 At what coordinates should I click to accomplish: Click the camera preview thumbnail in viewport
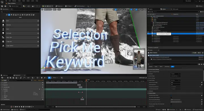[x=139, y=59]
